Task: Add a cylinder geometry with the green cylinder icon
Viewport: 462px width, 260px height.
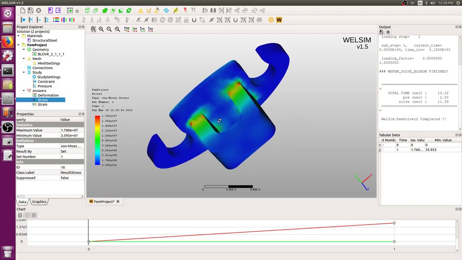Action: tap(95, 10)
